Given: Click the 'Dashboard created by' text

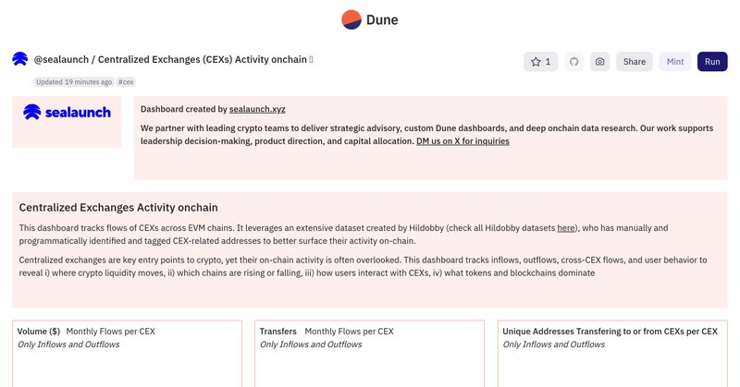Looking at the screenshot, I should [x=184, y=109].
